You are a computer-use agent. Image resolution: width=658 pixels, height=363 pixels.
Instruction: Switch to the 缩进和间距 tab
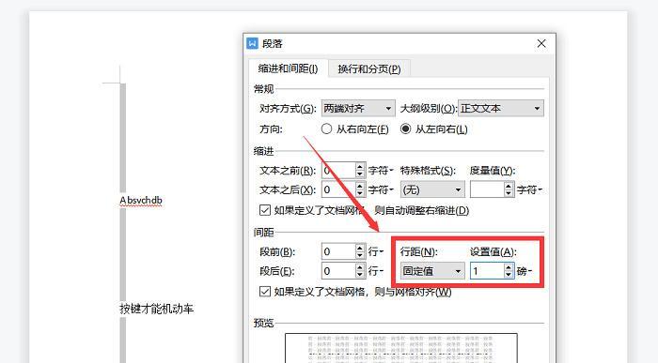(x=288, y=68)
